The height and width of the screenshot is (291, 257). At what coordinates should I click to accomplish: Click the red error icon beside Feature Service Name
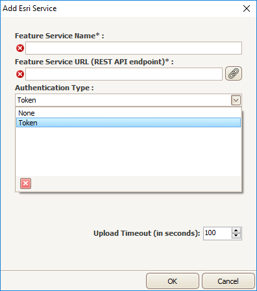point(20,48)
